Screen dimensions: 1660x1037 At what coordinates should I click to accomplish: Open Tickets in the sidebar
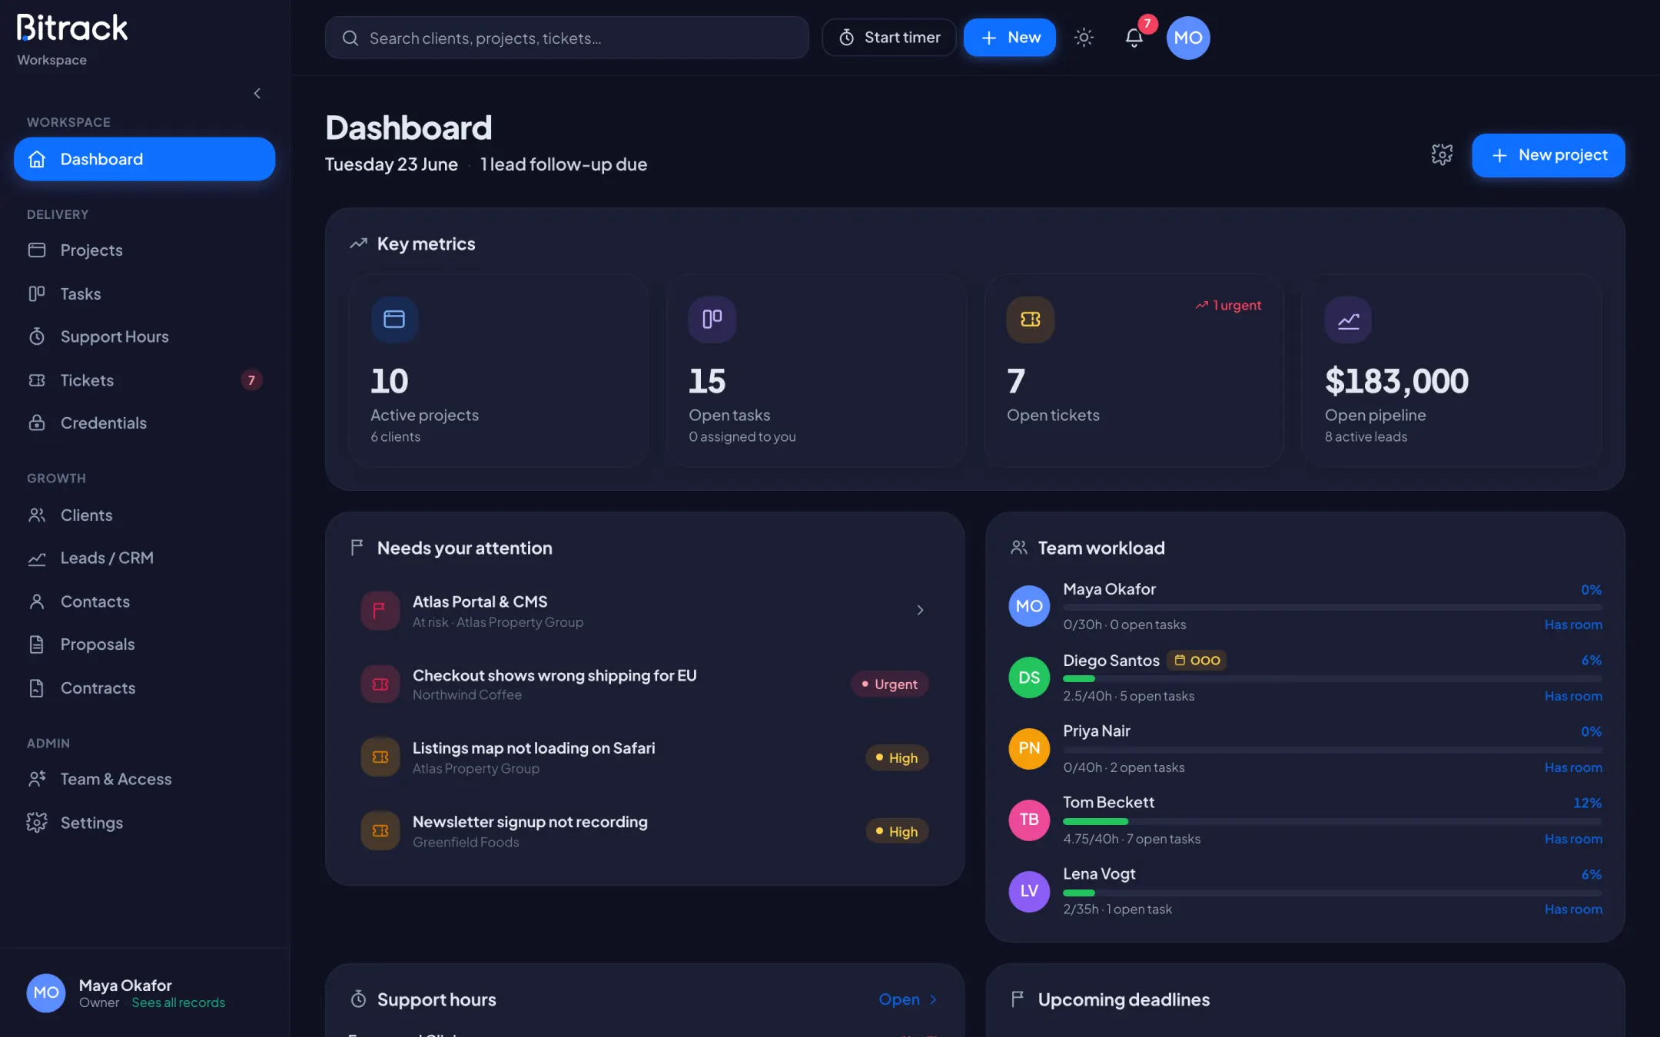click(144, 380)
